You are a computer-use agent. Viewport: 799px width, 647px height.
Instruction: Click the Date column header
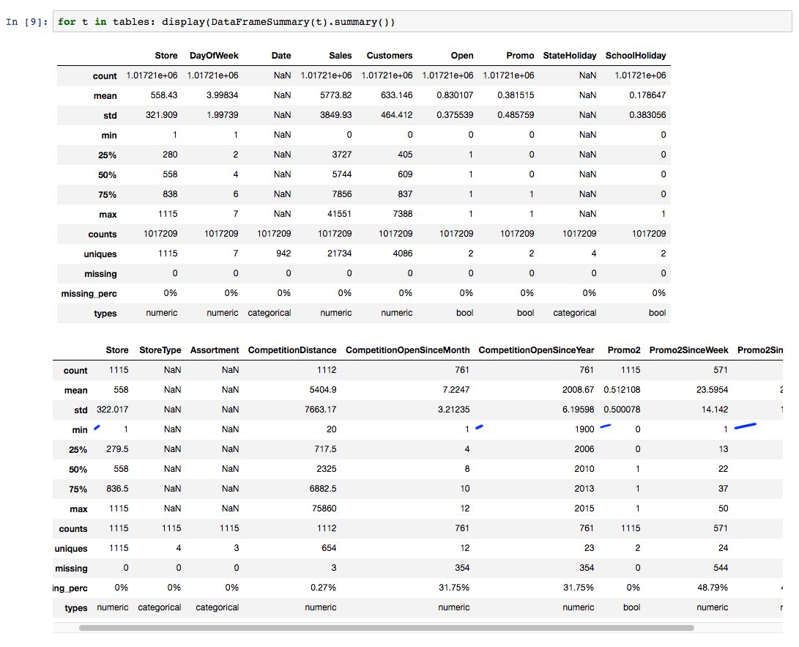[x=280, y=56]
